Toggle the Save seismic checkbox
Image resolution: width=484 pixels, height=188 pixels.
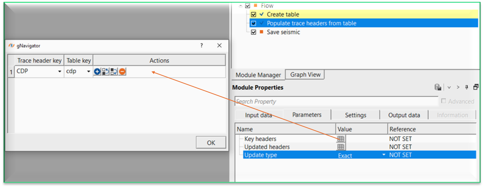(x=254, y=32)
